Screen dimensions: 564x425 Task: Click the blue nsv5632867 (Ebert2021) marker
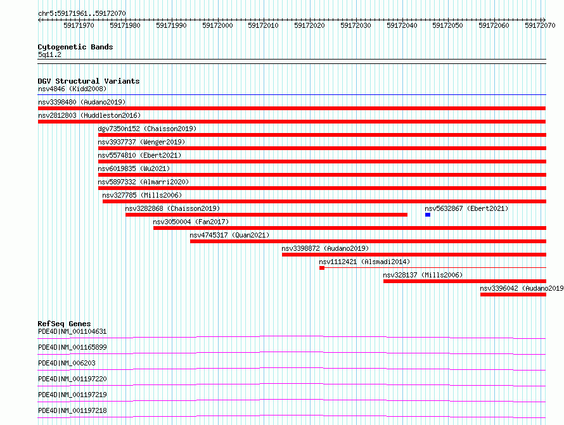coord(428,215)
